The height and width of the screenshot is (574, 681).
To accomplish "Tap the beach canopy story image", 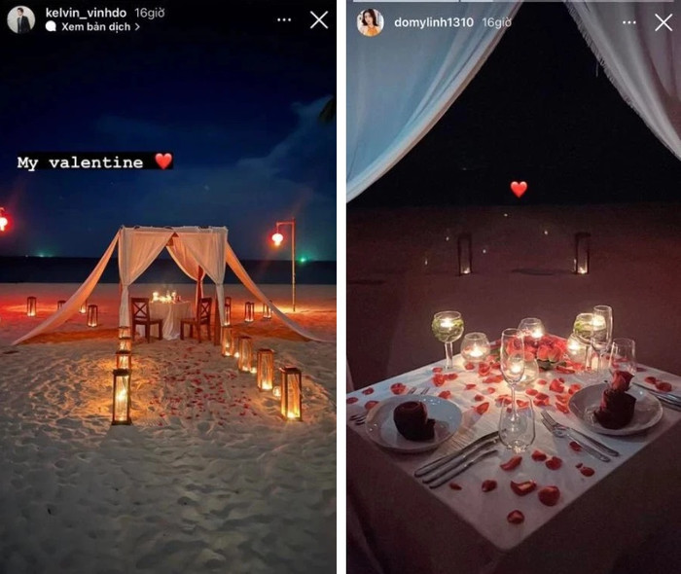I will [x=167, y=304].
